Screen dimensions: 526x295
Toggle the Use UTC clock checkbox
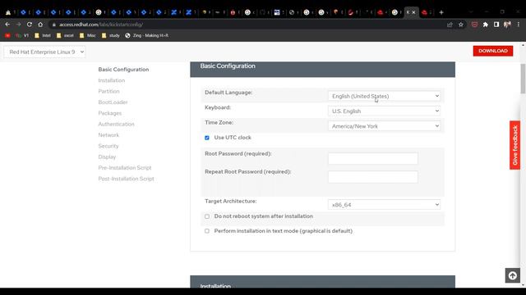(207, 138)
